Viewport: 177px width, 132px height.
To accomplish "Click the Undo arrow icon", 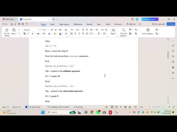I will click(x=27, y=24).
